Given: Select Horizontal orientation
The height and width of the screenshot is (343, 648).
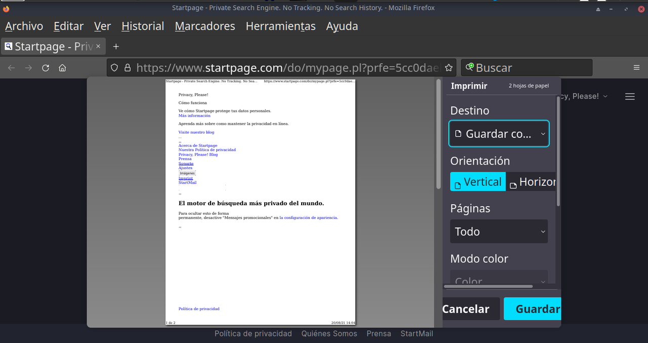Looking at the screenshot, I should (x=532, y=182).
